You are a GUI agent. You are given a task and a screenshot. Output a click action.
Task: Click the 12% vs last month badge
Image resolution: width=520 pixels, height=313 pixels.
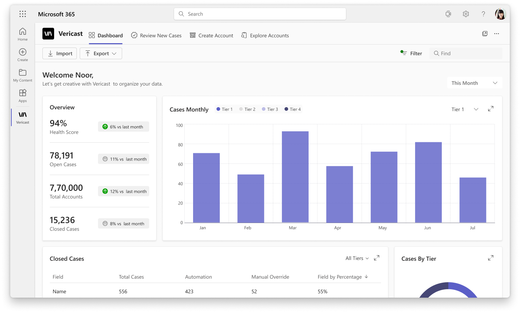tap(124, 191)
